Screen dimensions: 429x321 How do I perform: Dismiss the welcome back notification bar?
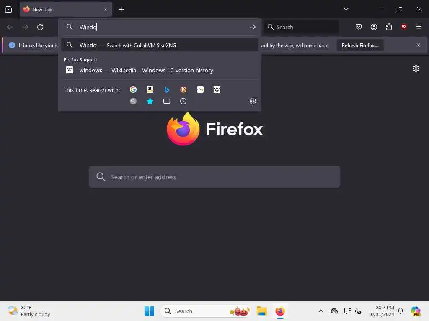[x=419, y=45]
